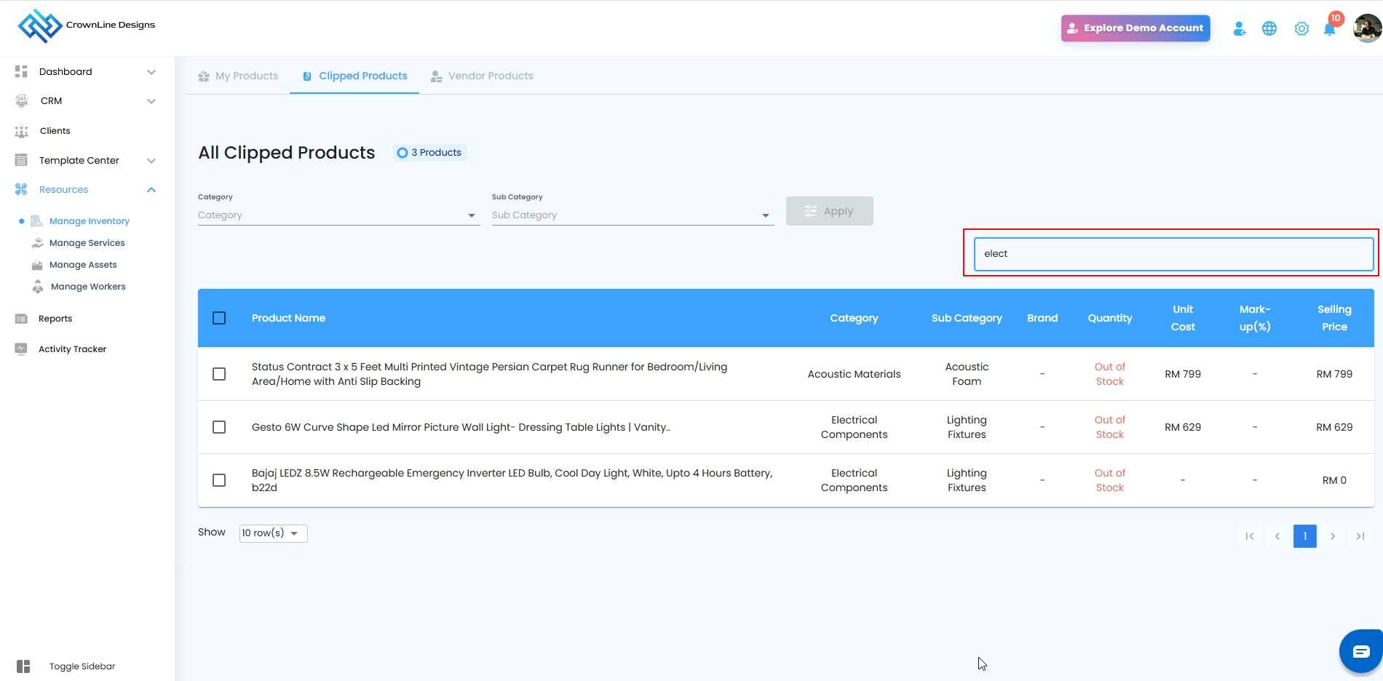Open the language globe icon
The width and height of the screenshot is (1383, 681).
[1269, 28]
